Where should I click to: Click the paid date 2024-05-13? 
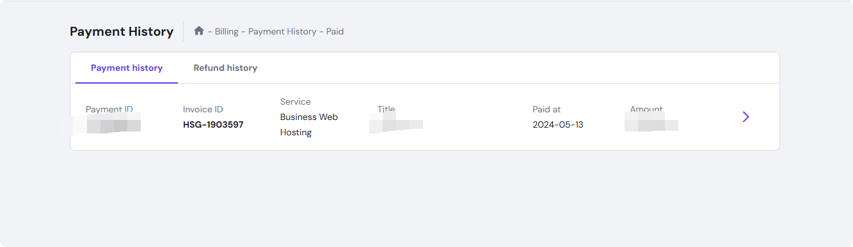[x=558, y=124]
